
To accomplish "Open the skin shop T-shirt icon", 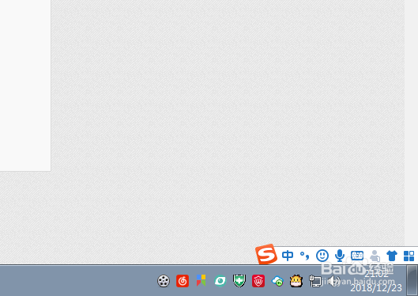I will pyautogui.click(x=392, y=256).
